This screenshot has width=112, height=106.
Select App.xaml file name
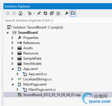(30, 69)
